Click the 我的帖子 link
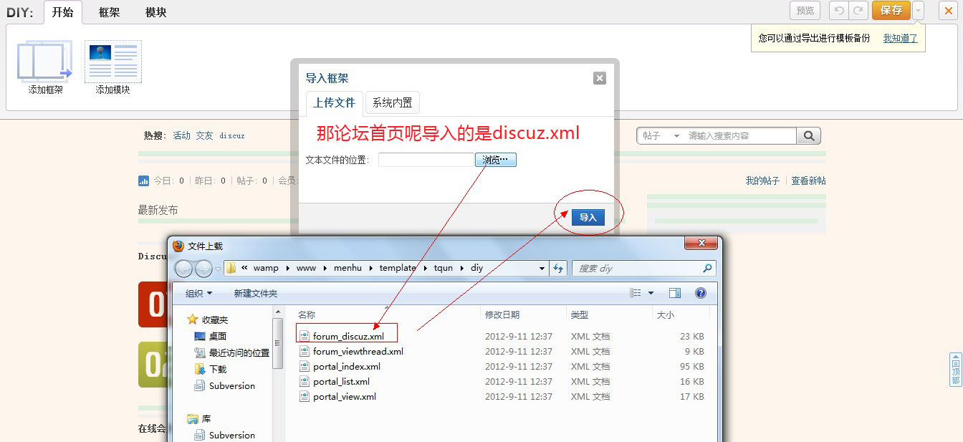The width and height of the screenshot is (963, 442). coord(762,181)
